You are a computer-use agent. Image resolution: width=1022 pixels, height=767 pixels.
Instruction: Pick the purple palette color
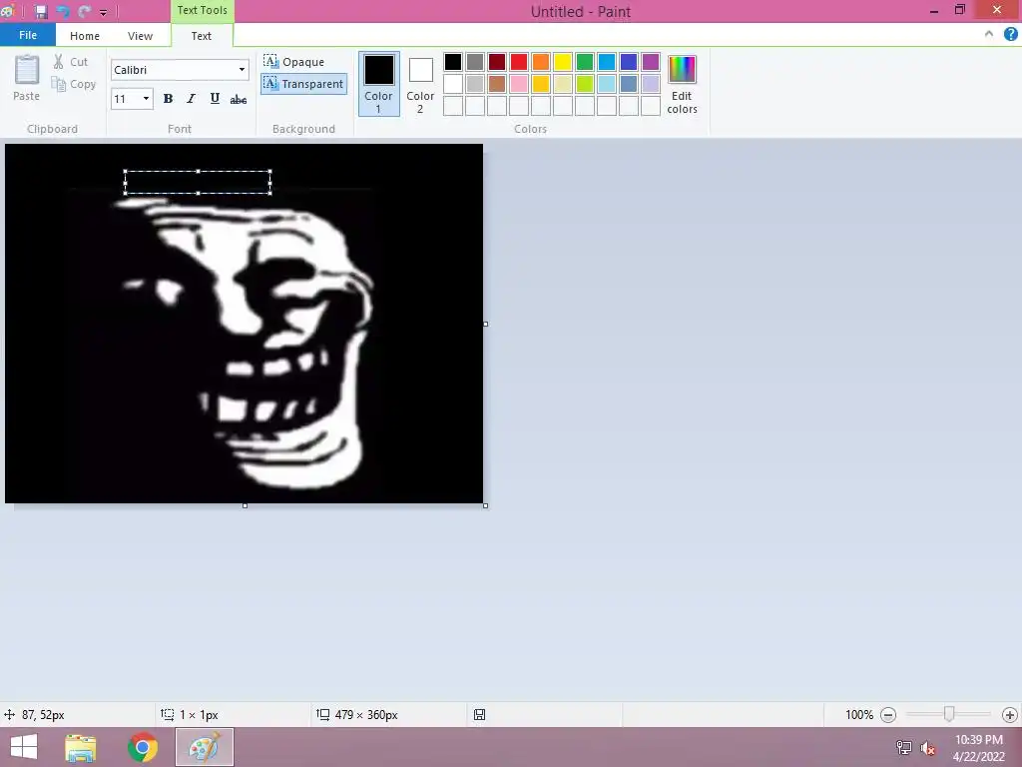651,62
